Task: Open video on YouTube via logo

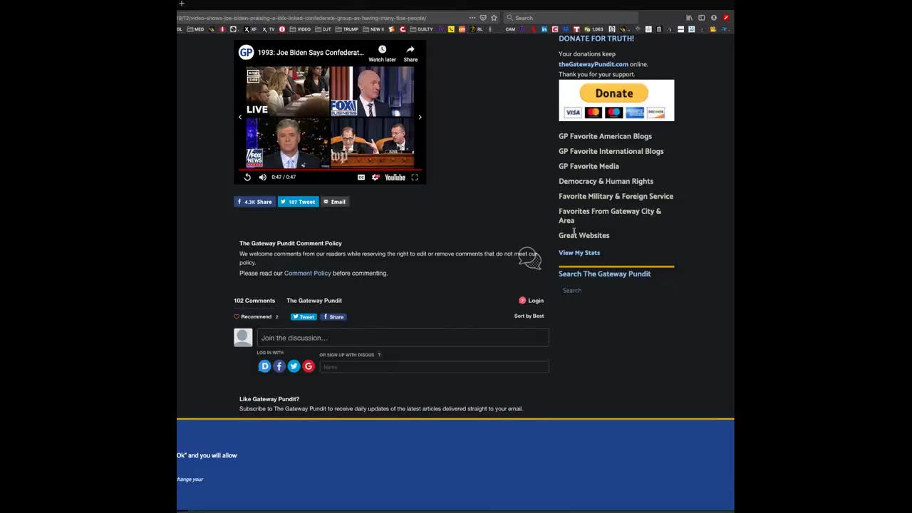Action: pos(395,177)
